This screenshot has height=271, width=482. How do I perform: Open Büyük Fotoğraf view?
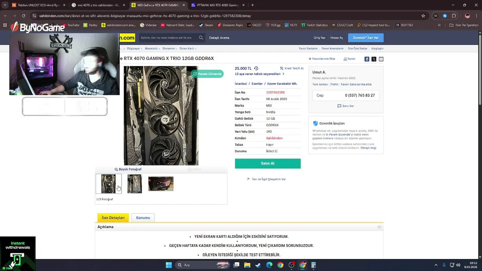point(128,169)
